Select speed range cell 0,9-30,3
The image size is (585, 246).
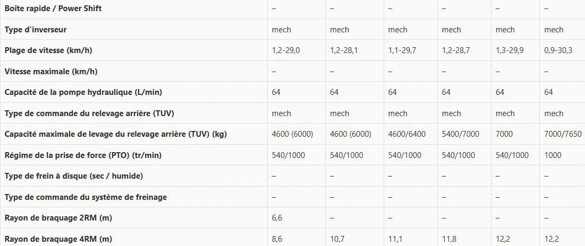click(558, 50)
